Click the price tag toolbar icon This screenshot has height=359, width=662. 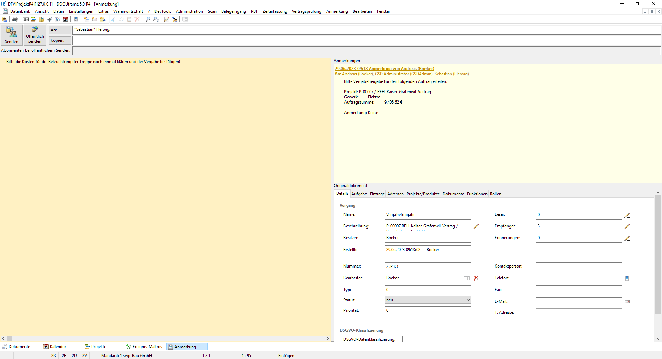click(x=50, y=19)
